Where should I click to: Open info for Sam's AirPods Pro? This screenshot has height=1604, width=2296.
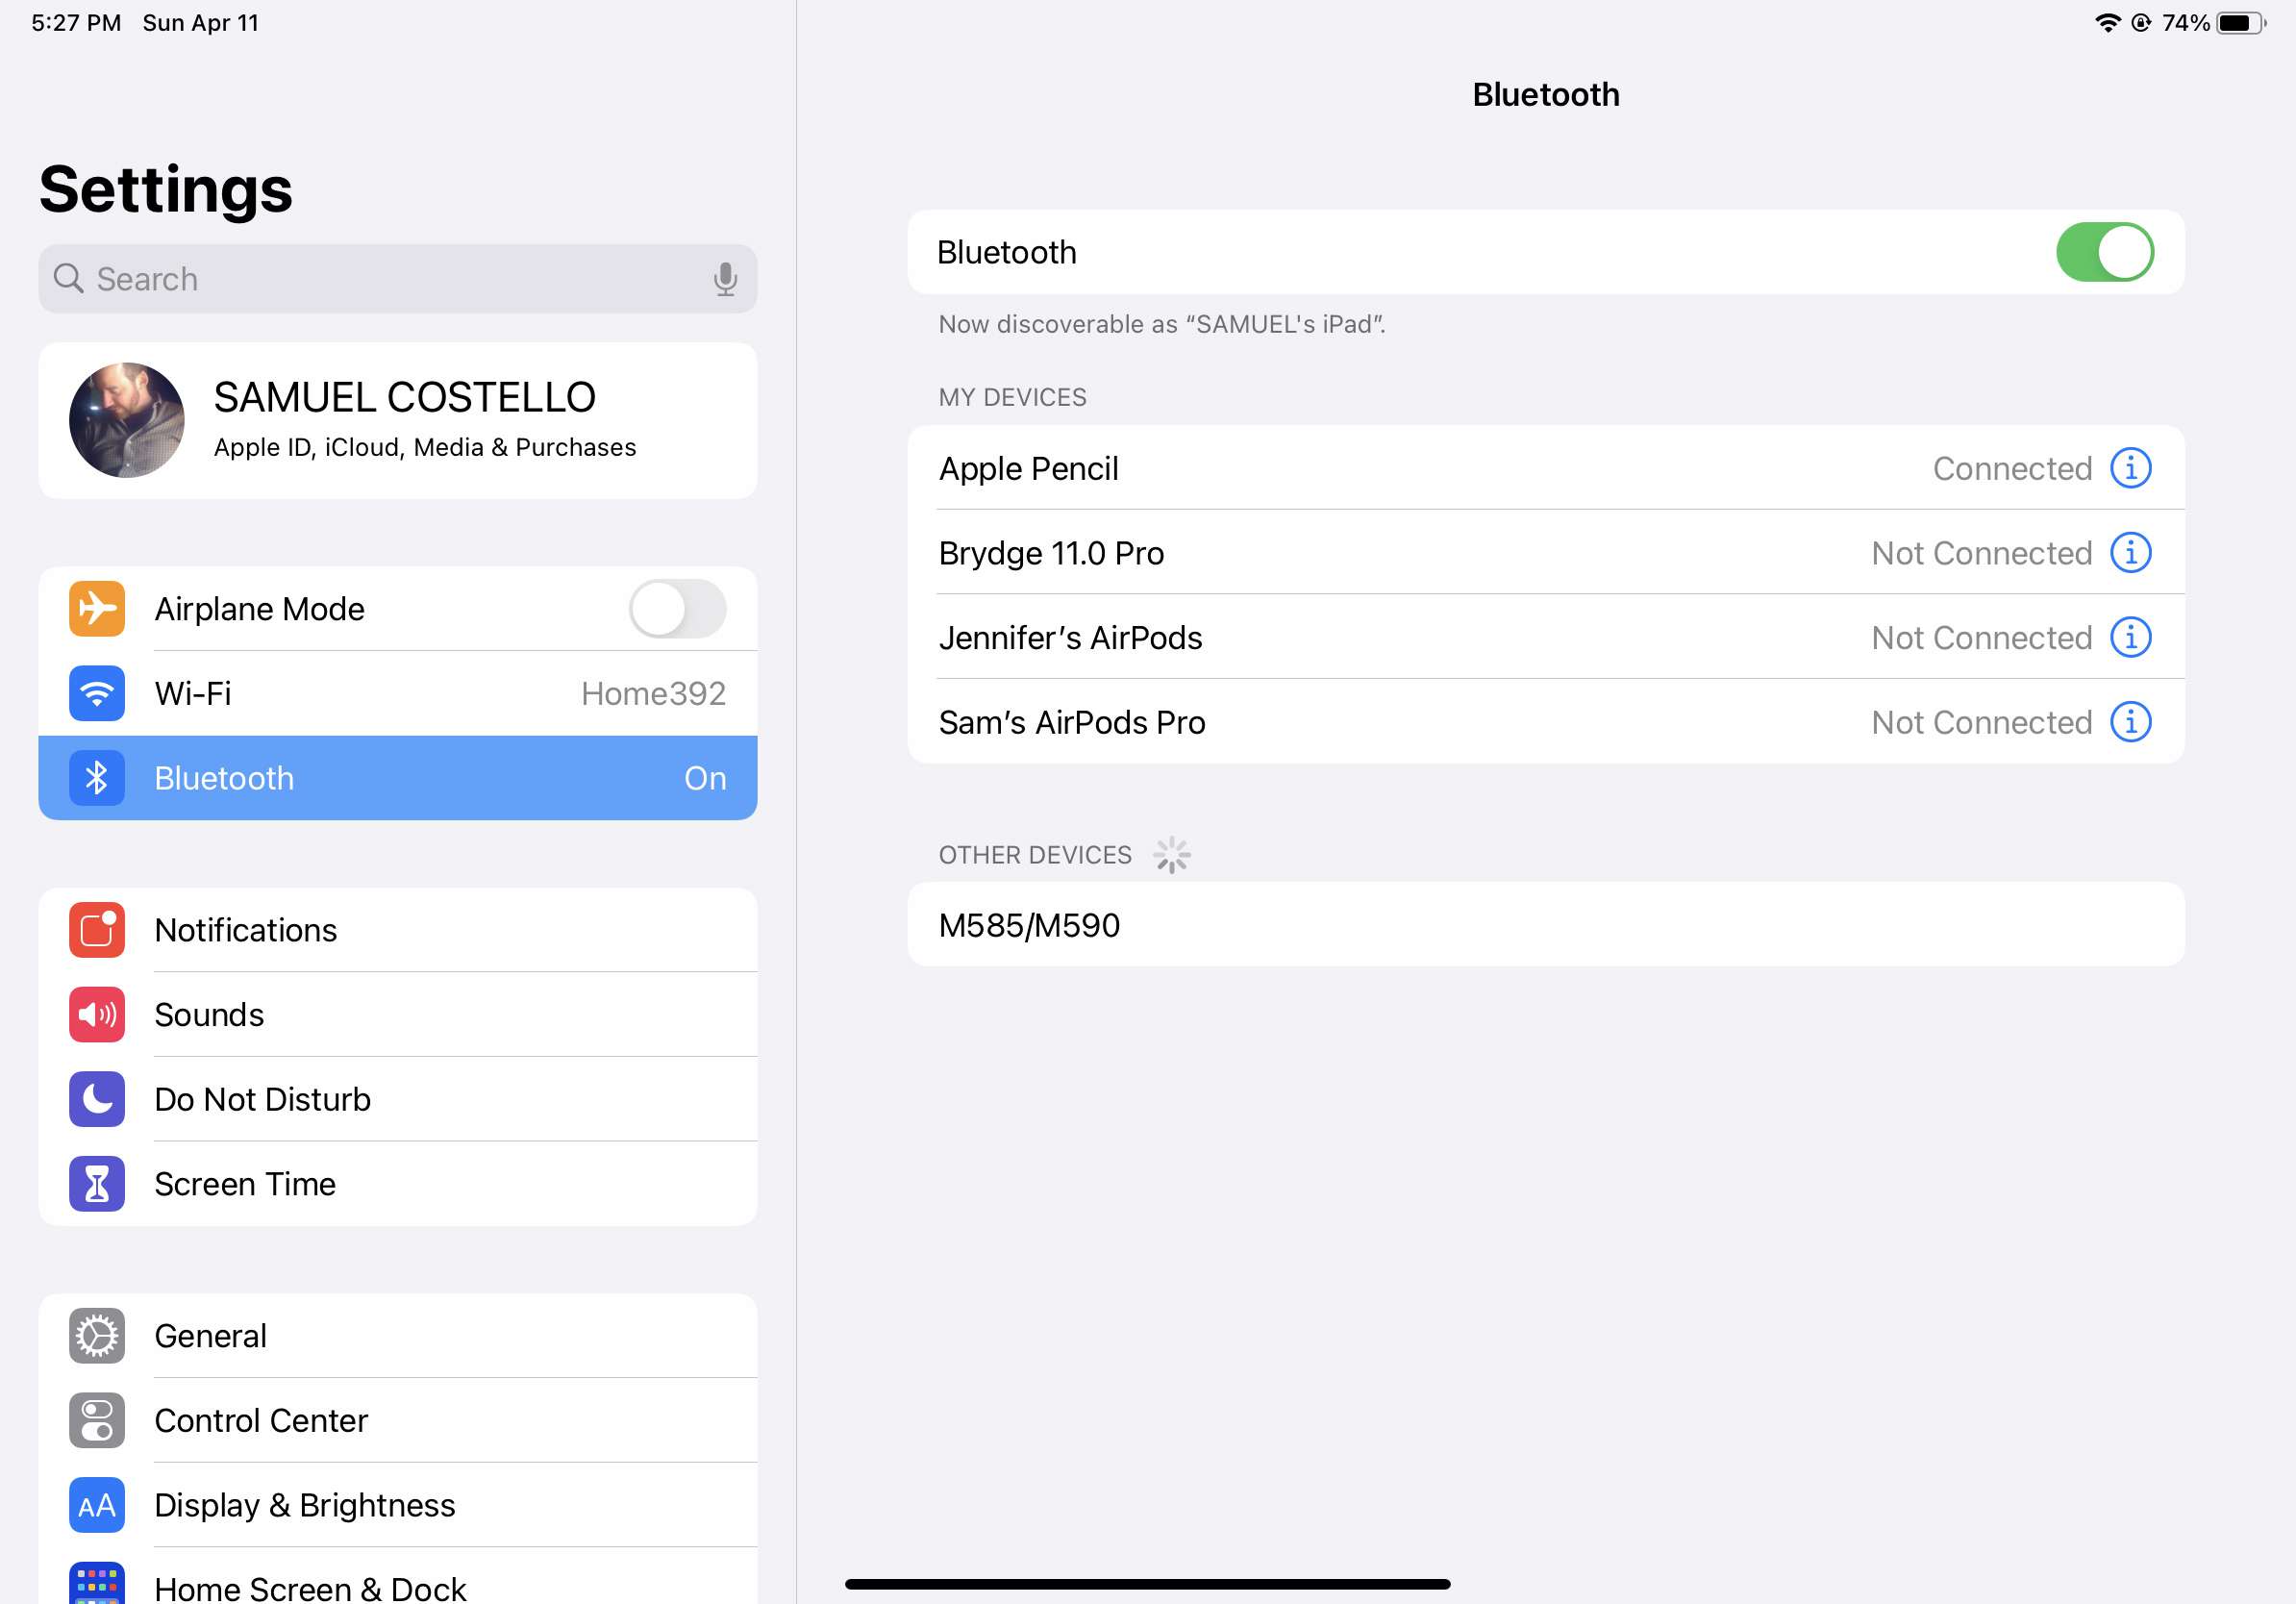2131,722
